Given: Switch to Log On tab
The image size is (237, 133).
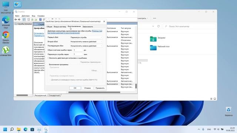Looking at the screenshot, I should tap(60, 27).
